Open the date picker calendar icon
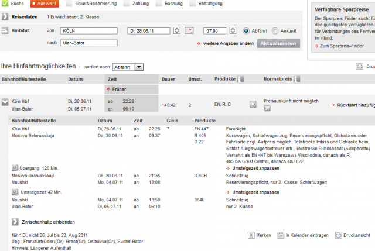The image size is (375, 251). 189,30
